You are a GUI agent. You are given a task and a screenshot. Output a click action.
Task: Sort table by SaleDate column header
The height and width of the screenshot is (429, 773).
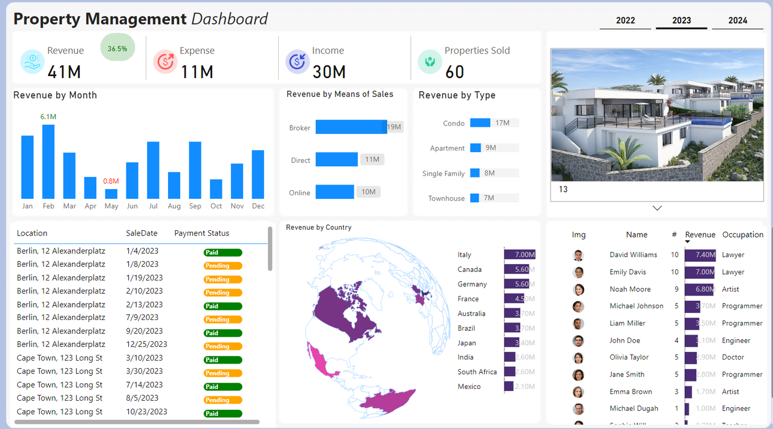click(142, 233)
